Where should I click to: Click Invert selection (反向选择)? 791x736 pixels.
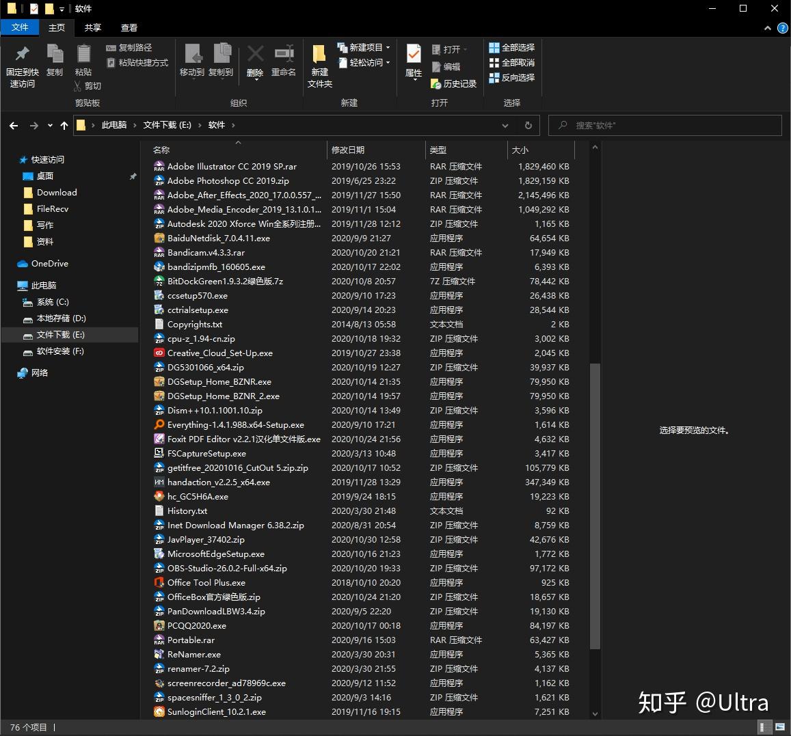511,78
